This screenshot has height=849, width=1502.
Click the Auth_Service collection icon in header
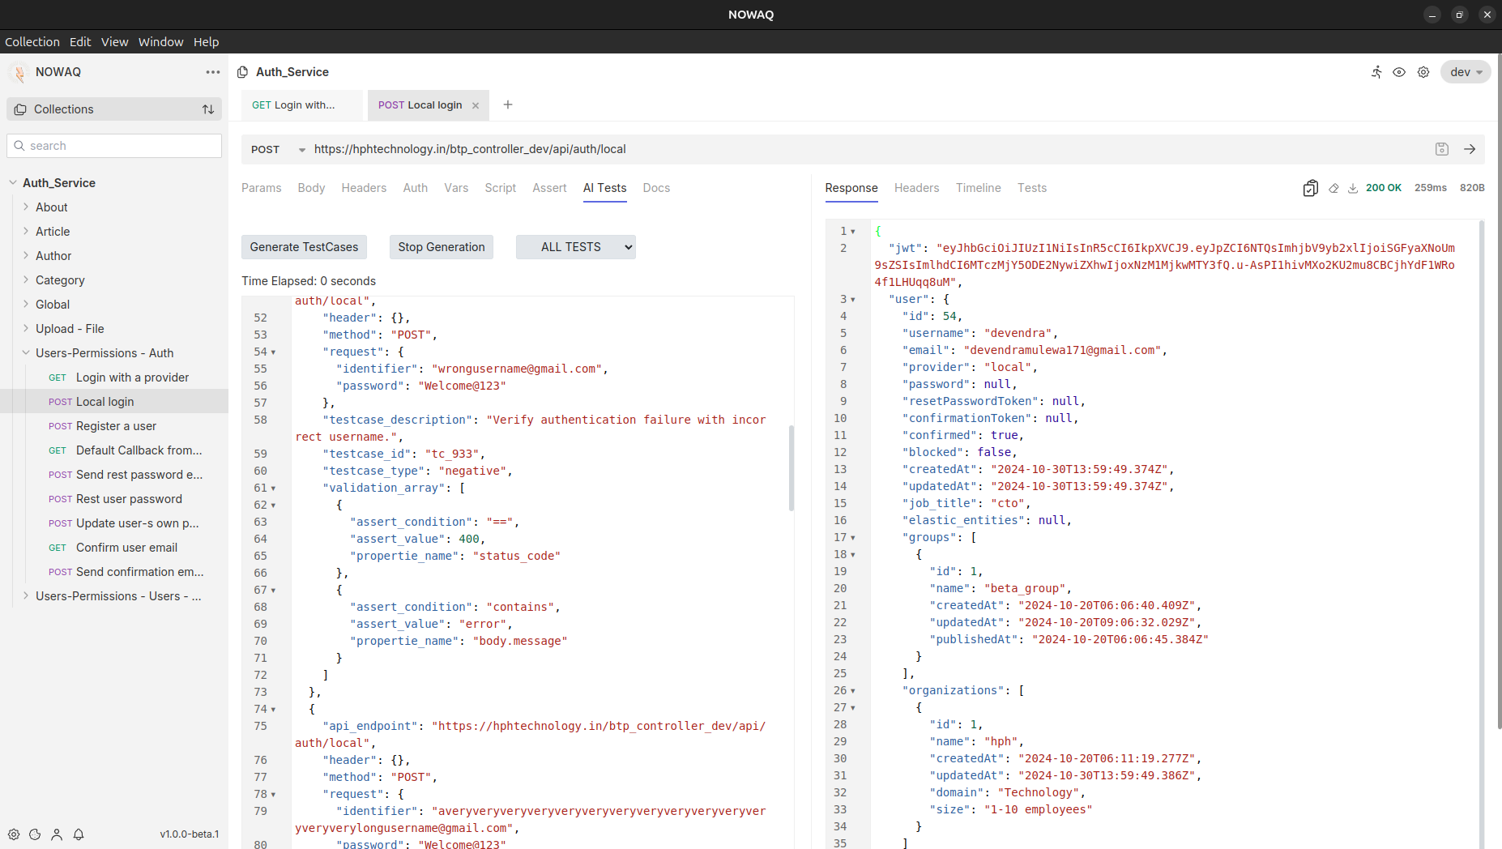tap(242, 72)
